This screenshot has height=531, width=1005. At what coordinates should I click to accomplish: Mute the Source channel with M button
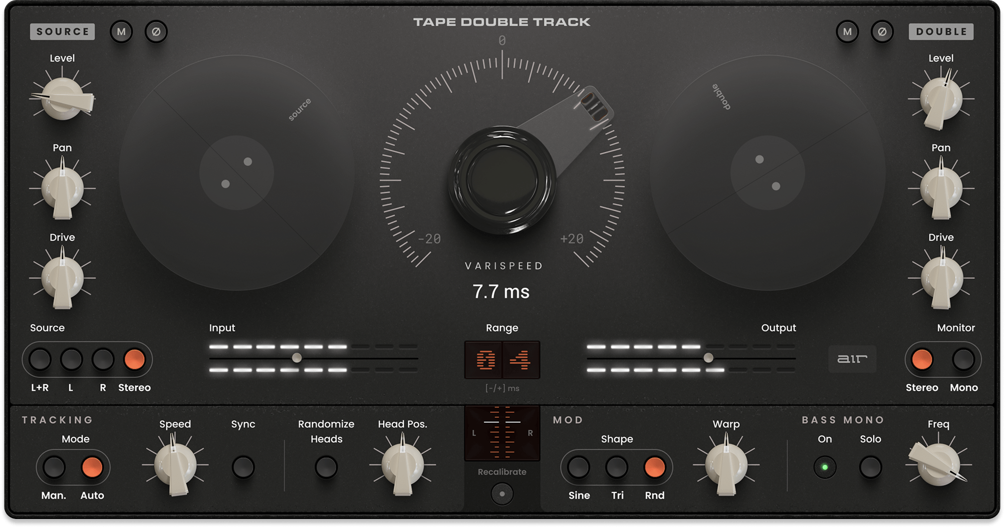[x=121, y=32]
